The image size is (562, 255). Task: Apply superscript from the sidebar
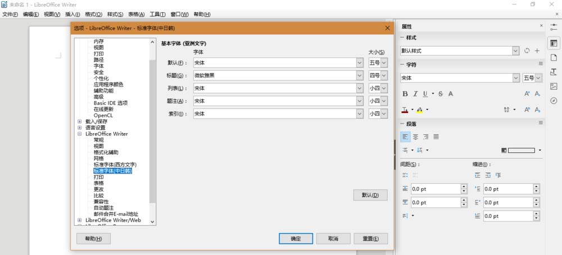(527, 110)
